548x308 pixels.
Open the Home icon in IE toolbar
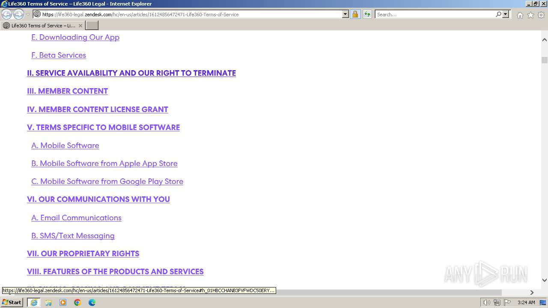tap(520, 15)
